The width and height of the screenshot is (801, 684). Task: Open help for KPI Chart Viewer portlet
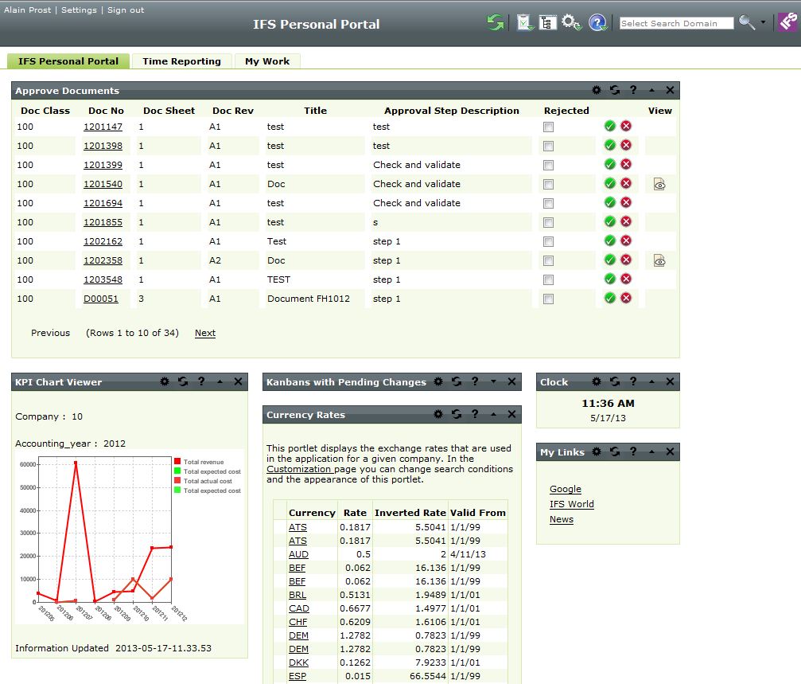(x=201, y=381)
